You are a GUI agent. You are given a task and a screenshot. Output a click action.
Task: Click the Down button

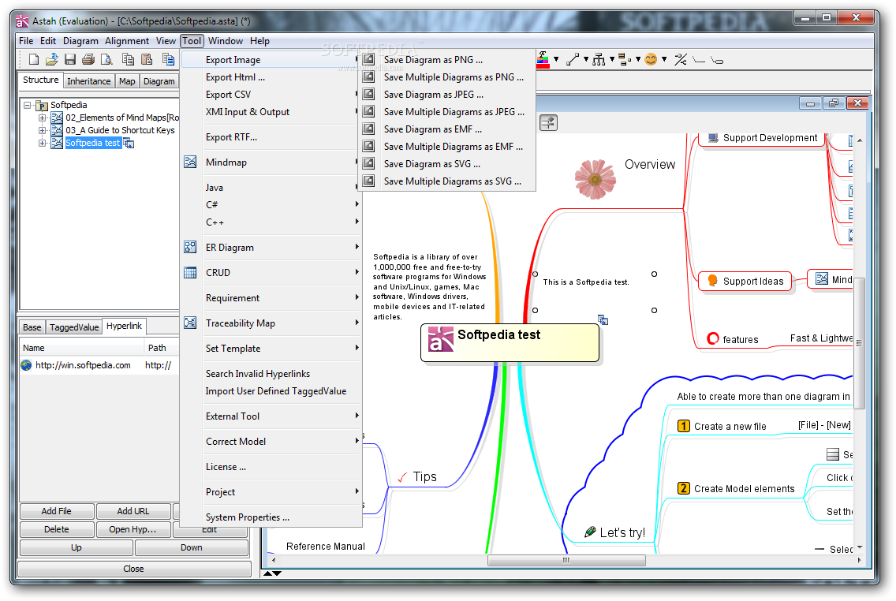[192, 548]
